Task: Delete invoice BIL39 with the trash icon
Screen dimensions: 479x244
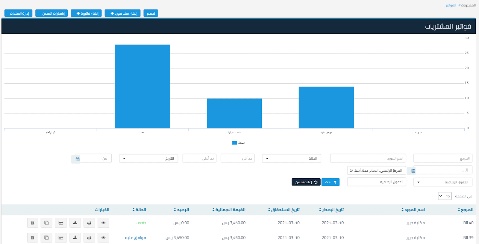Action: (x=32, y=238)
